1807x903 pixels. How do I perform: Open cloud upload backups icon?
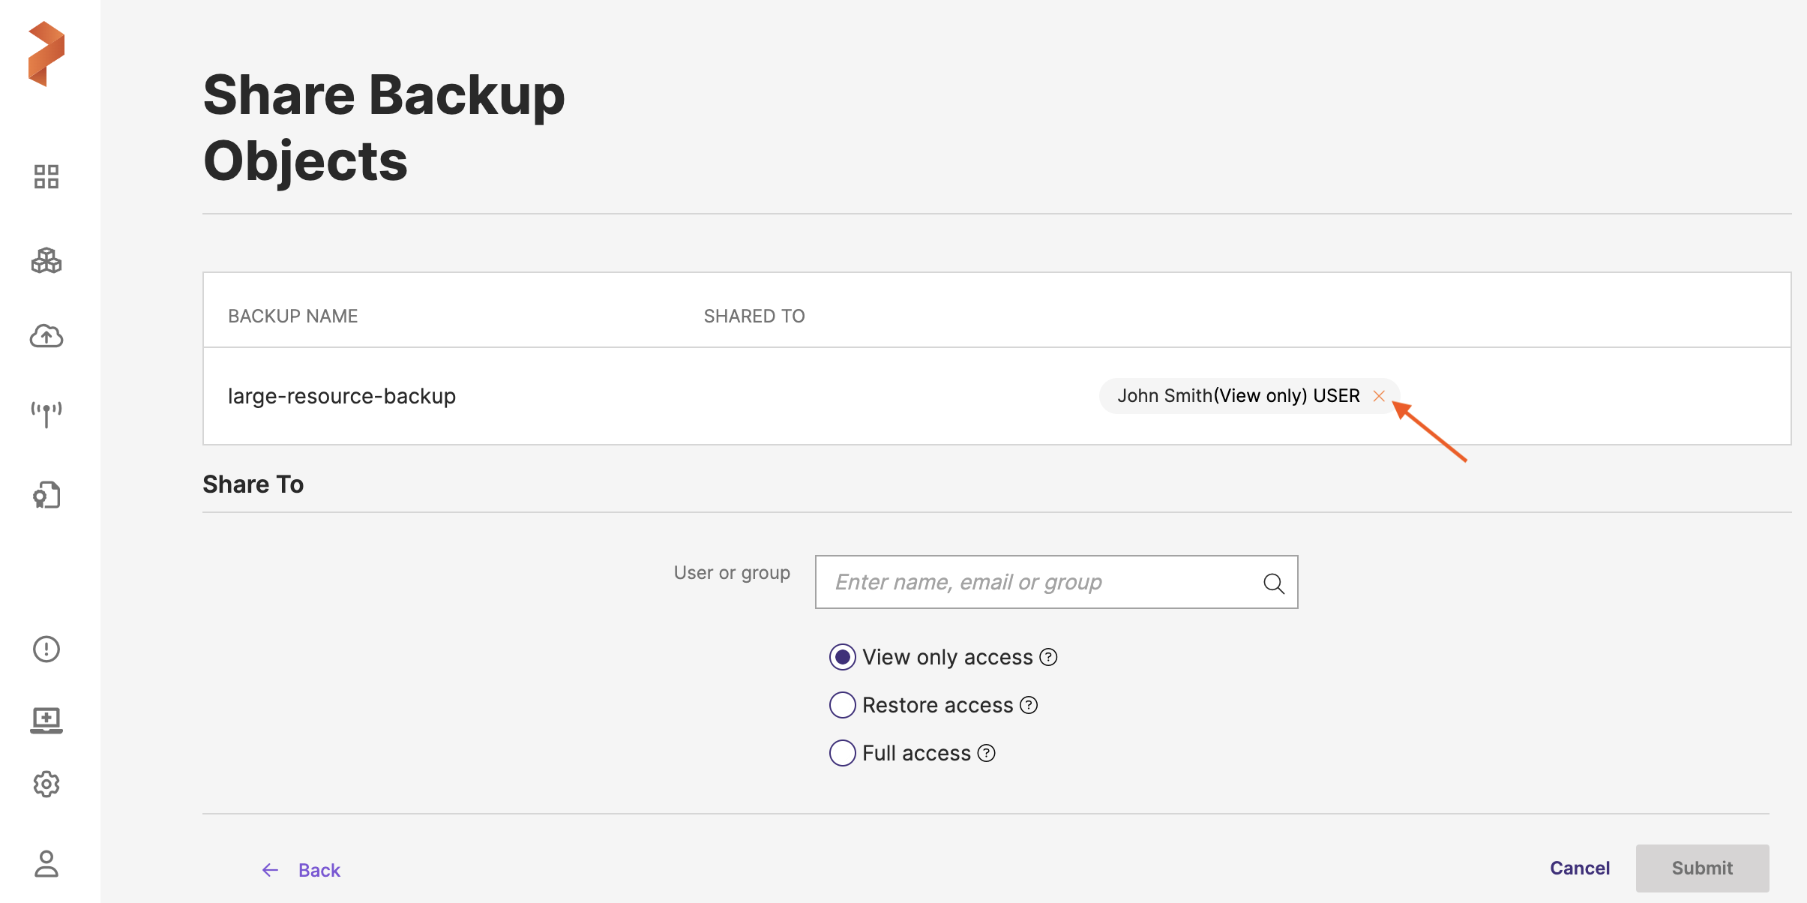pyautogui.click(x=46, y=337)
